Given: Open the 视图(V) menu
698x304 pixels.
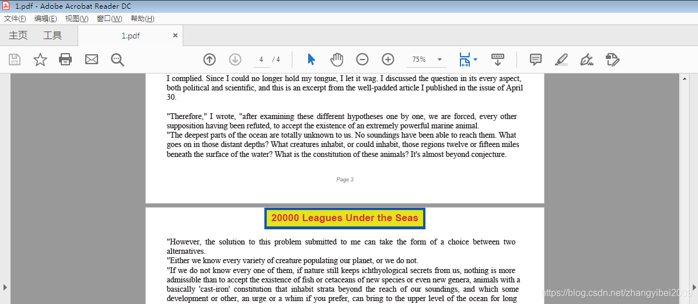Looking at the screenshot, I should click(76, 19).
